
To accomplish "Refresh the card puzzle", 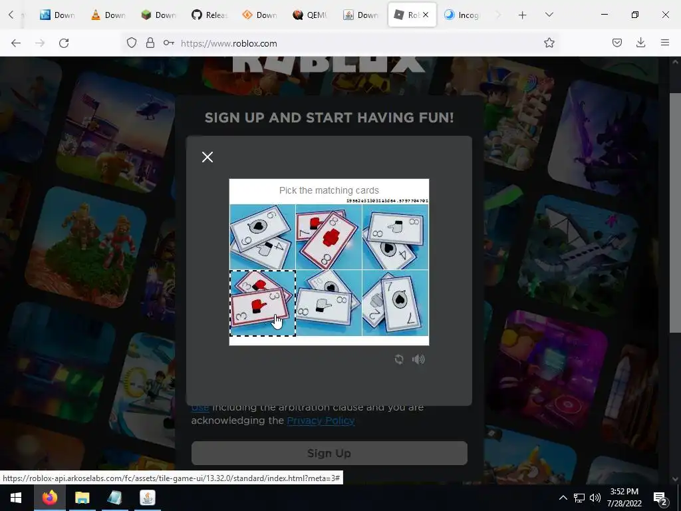I will click(399, 359).
